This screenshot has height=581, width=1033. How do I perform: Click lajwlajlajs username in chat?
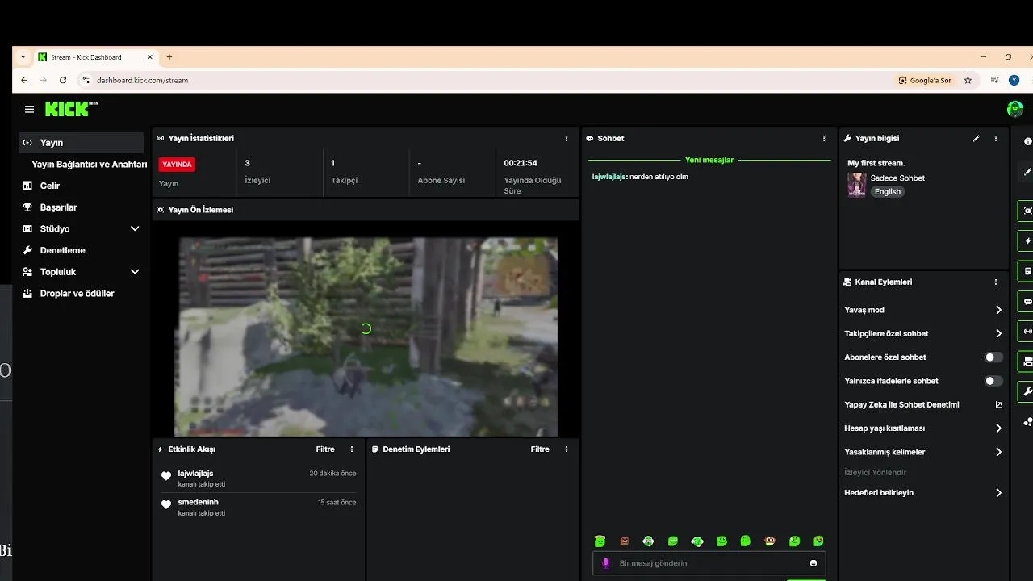pyautogui.click(x=609, y=177)
